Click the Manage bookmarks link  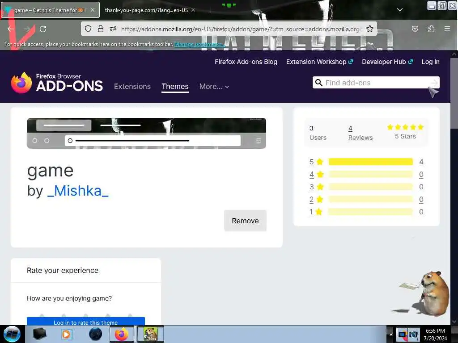199,44
